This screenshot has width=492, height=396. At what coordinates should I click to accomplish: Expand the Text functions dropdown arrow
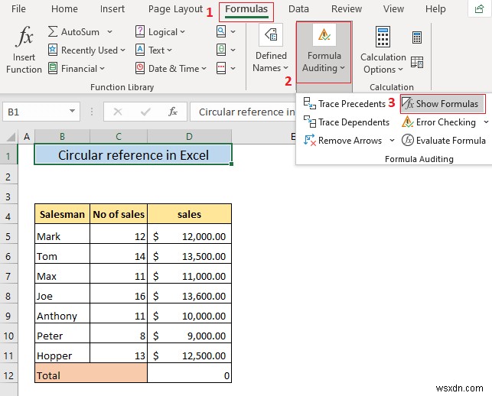169,50
